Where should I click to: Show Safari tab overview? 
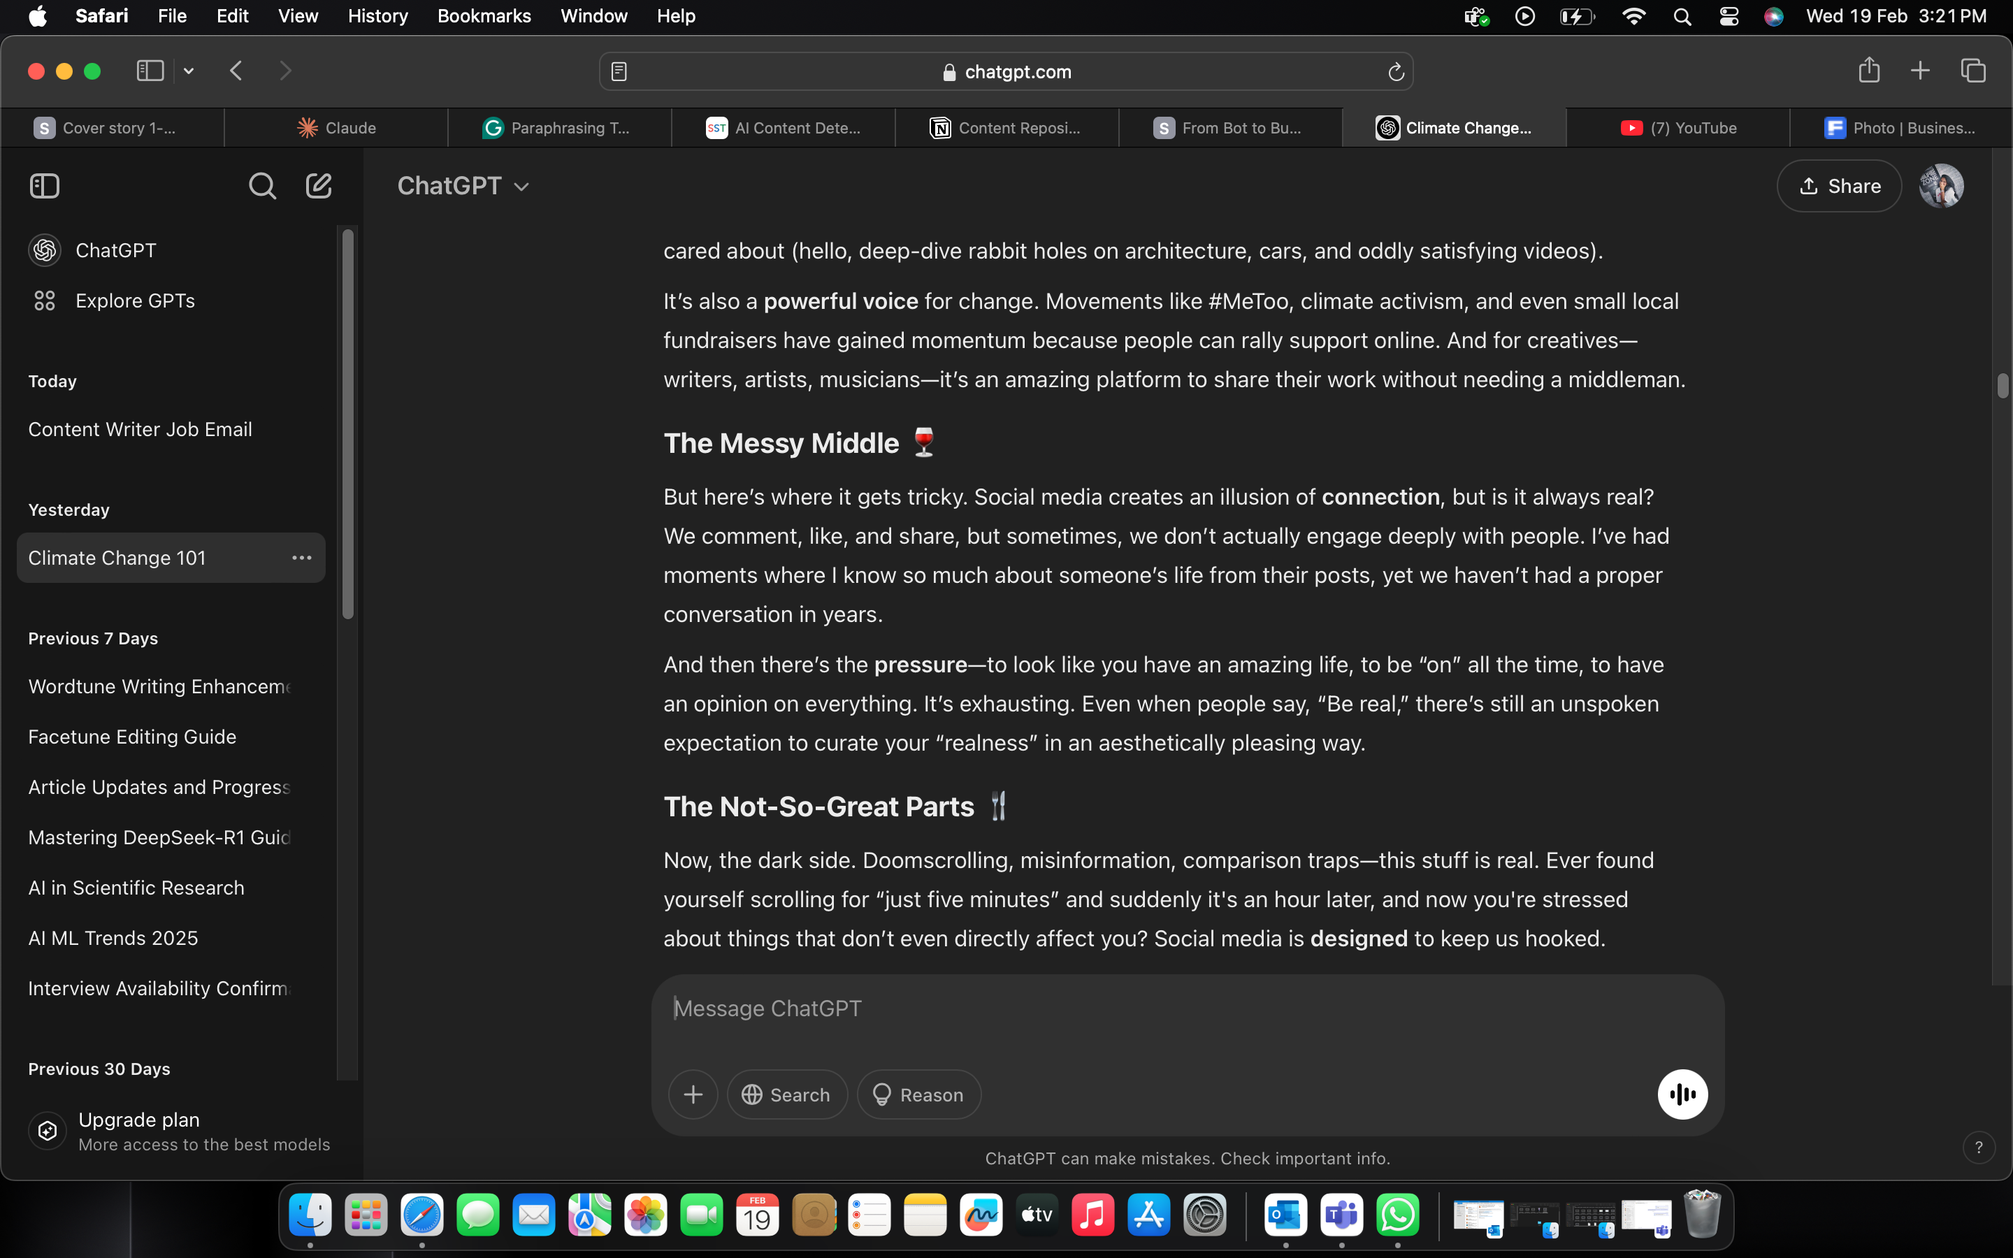point(1973,71)
